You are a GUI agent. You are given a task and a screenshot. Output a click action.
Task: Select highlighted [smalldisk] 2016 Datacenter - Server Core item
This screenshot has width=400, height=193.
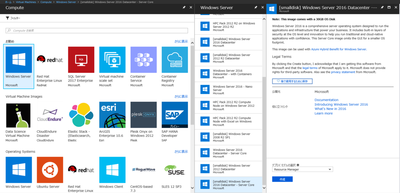229,184
